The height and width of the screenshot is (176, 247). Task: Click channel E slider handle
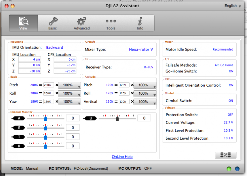tap(45, 128)
